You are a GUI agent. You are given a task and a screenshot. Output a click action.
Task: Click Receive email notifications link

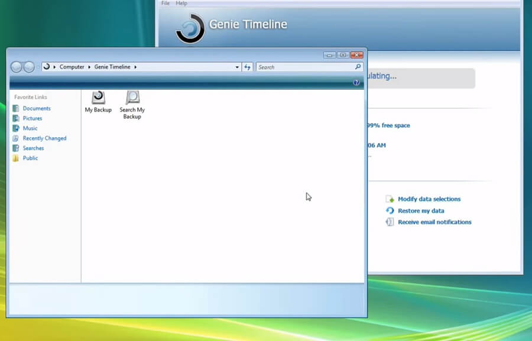[x=434, y=222]
